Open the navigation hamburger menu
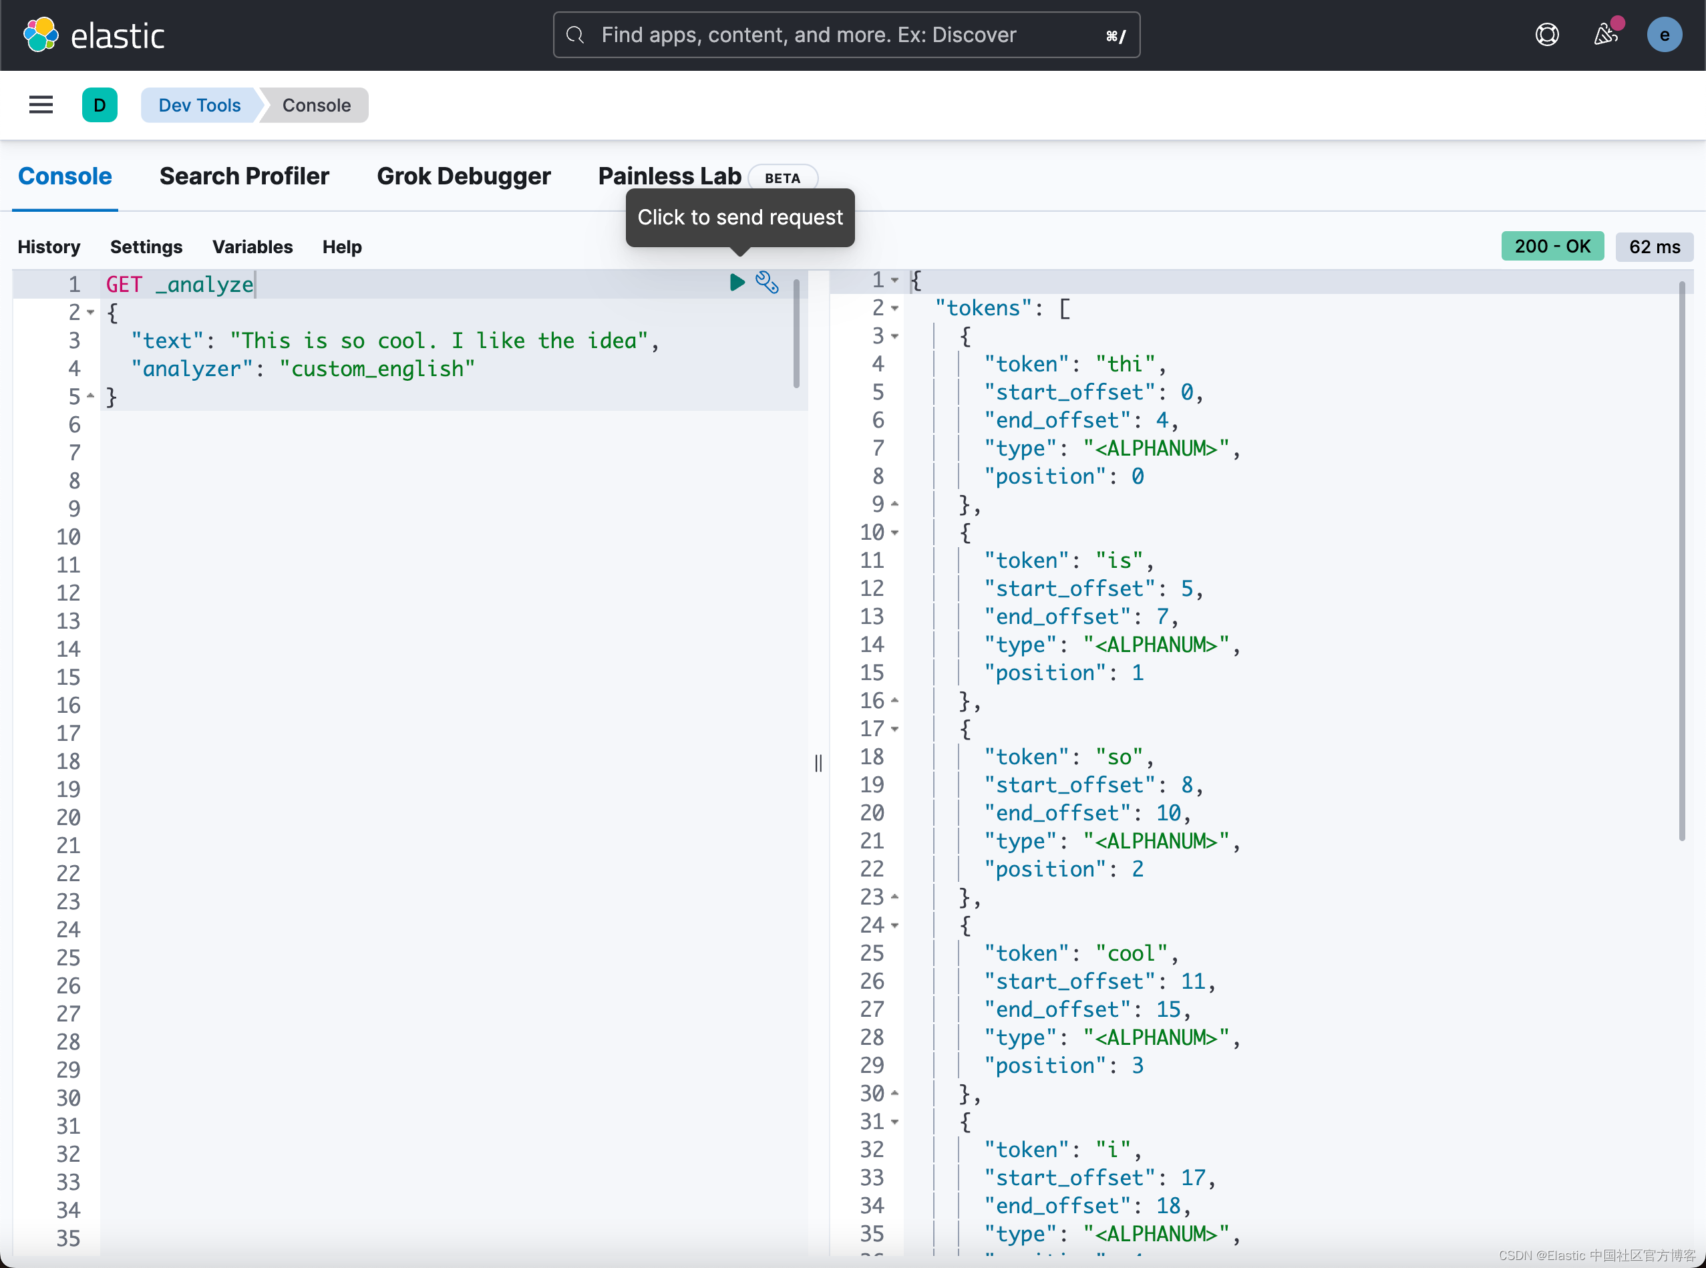The width and height of the screenshot is (1706, 1268). [x=41, y=104]
